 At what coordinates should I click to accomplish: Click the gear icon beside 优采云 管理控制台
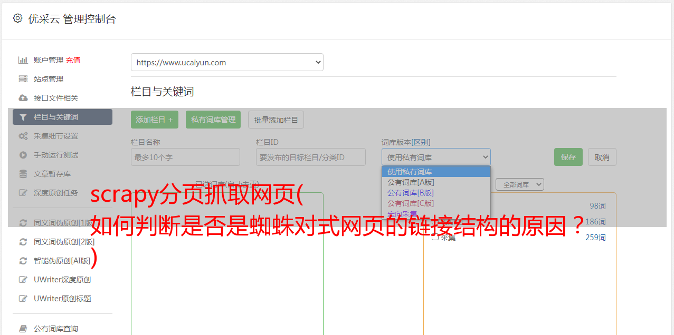(17, 18)
